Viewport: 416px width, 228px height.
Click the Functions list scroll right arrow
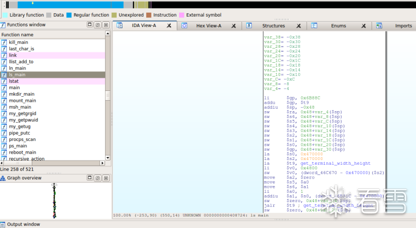[x=102, y=163]
